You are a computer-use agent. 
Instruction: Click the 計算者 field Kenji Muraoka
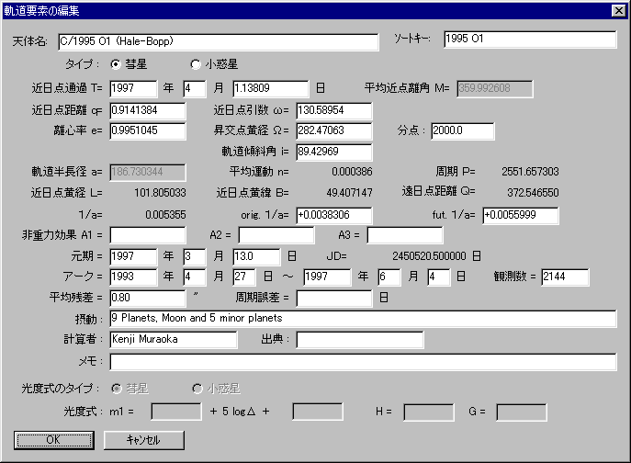click(x=174, y=339)
